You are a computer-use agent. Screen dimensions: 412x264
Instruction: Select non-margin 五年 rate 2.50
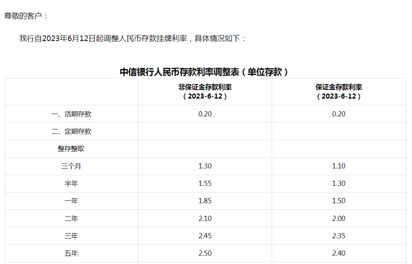(205, 253)
